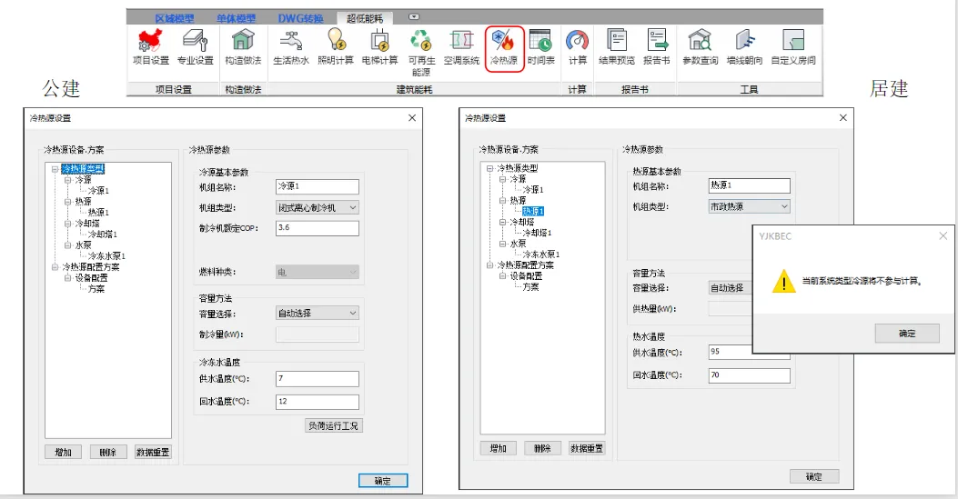This screenshot has width=958, height=499.
Task: Select 冷热源类型 in 公建 tree
Action: 83,169
